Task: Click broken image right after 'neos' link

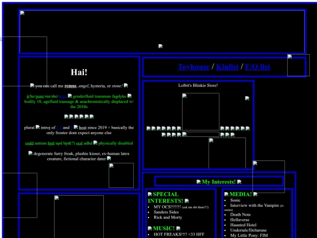Action: 70,96
